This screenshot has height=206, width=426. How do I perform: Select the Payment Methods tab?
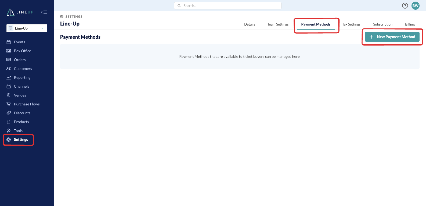316,24
